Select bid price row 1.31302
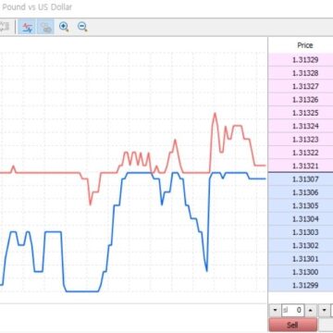 pos(301,245)
